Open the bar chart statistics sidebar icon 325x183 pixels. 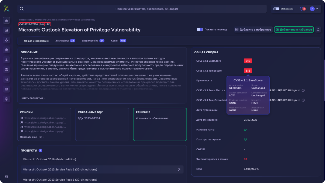pyautogui.click(x=7, y=30)
